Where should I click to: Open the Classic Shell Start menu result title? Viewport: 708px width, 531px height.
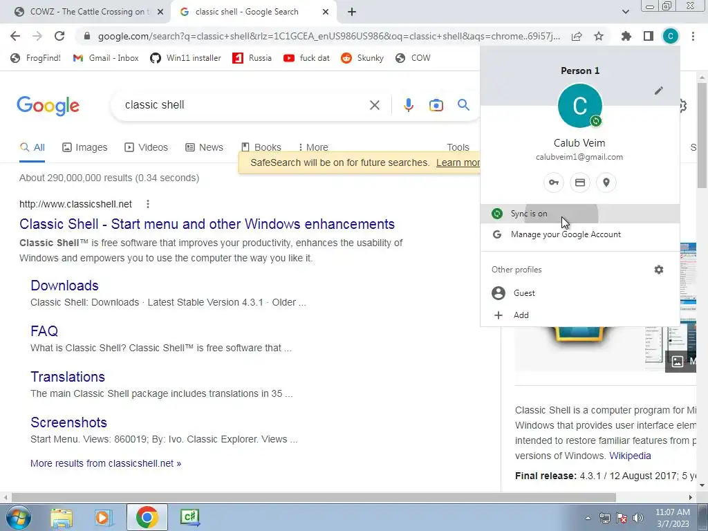(x=207, y=224)
